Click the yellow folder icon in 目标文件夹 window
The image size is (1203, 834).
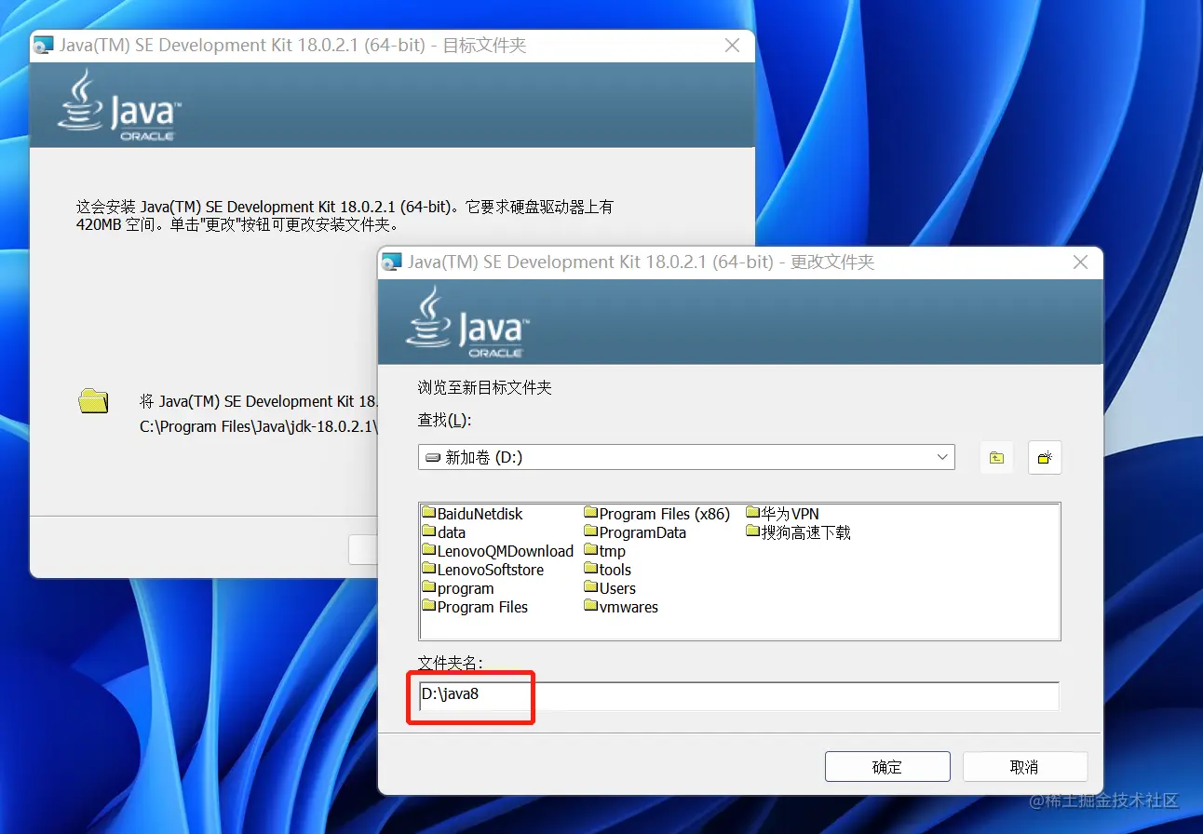(x=93, y=401)
